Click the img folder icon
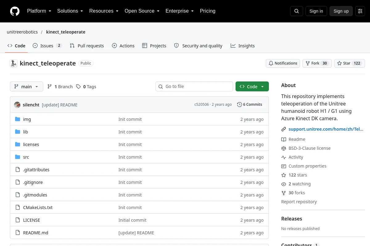Image resolution: width=370 pixels, height=246 pixels. [18, 119]
